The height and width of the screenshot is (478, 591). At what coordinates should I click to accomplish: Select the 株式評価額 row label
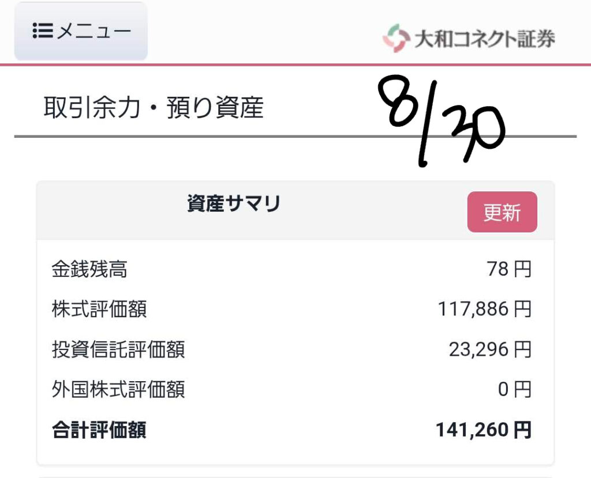pos(99,309)
